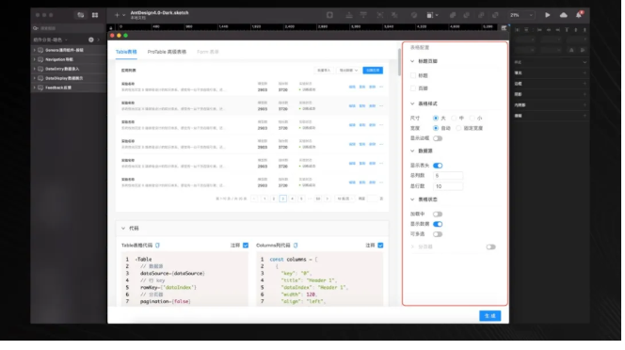Open the more actions ellipsis in first table row

pos(381,87)
